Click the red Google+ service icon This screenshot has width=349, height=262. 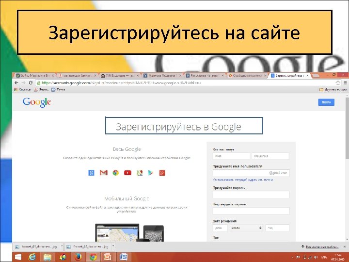pos(162,173)
